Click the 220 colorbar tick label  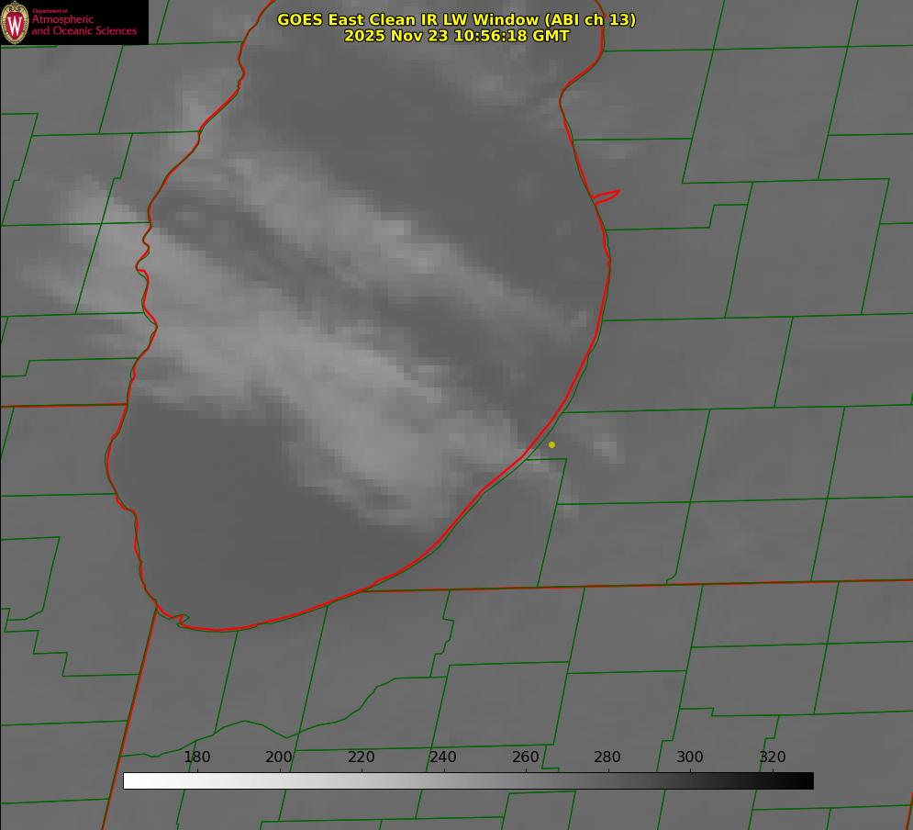[x=362, y=757]
